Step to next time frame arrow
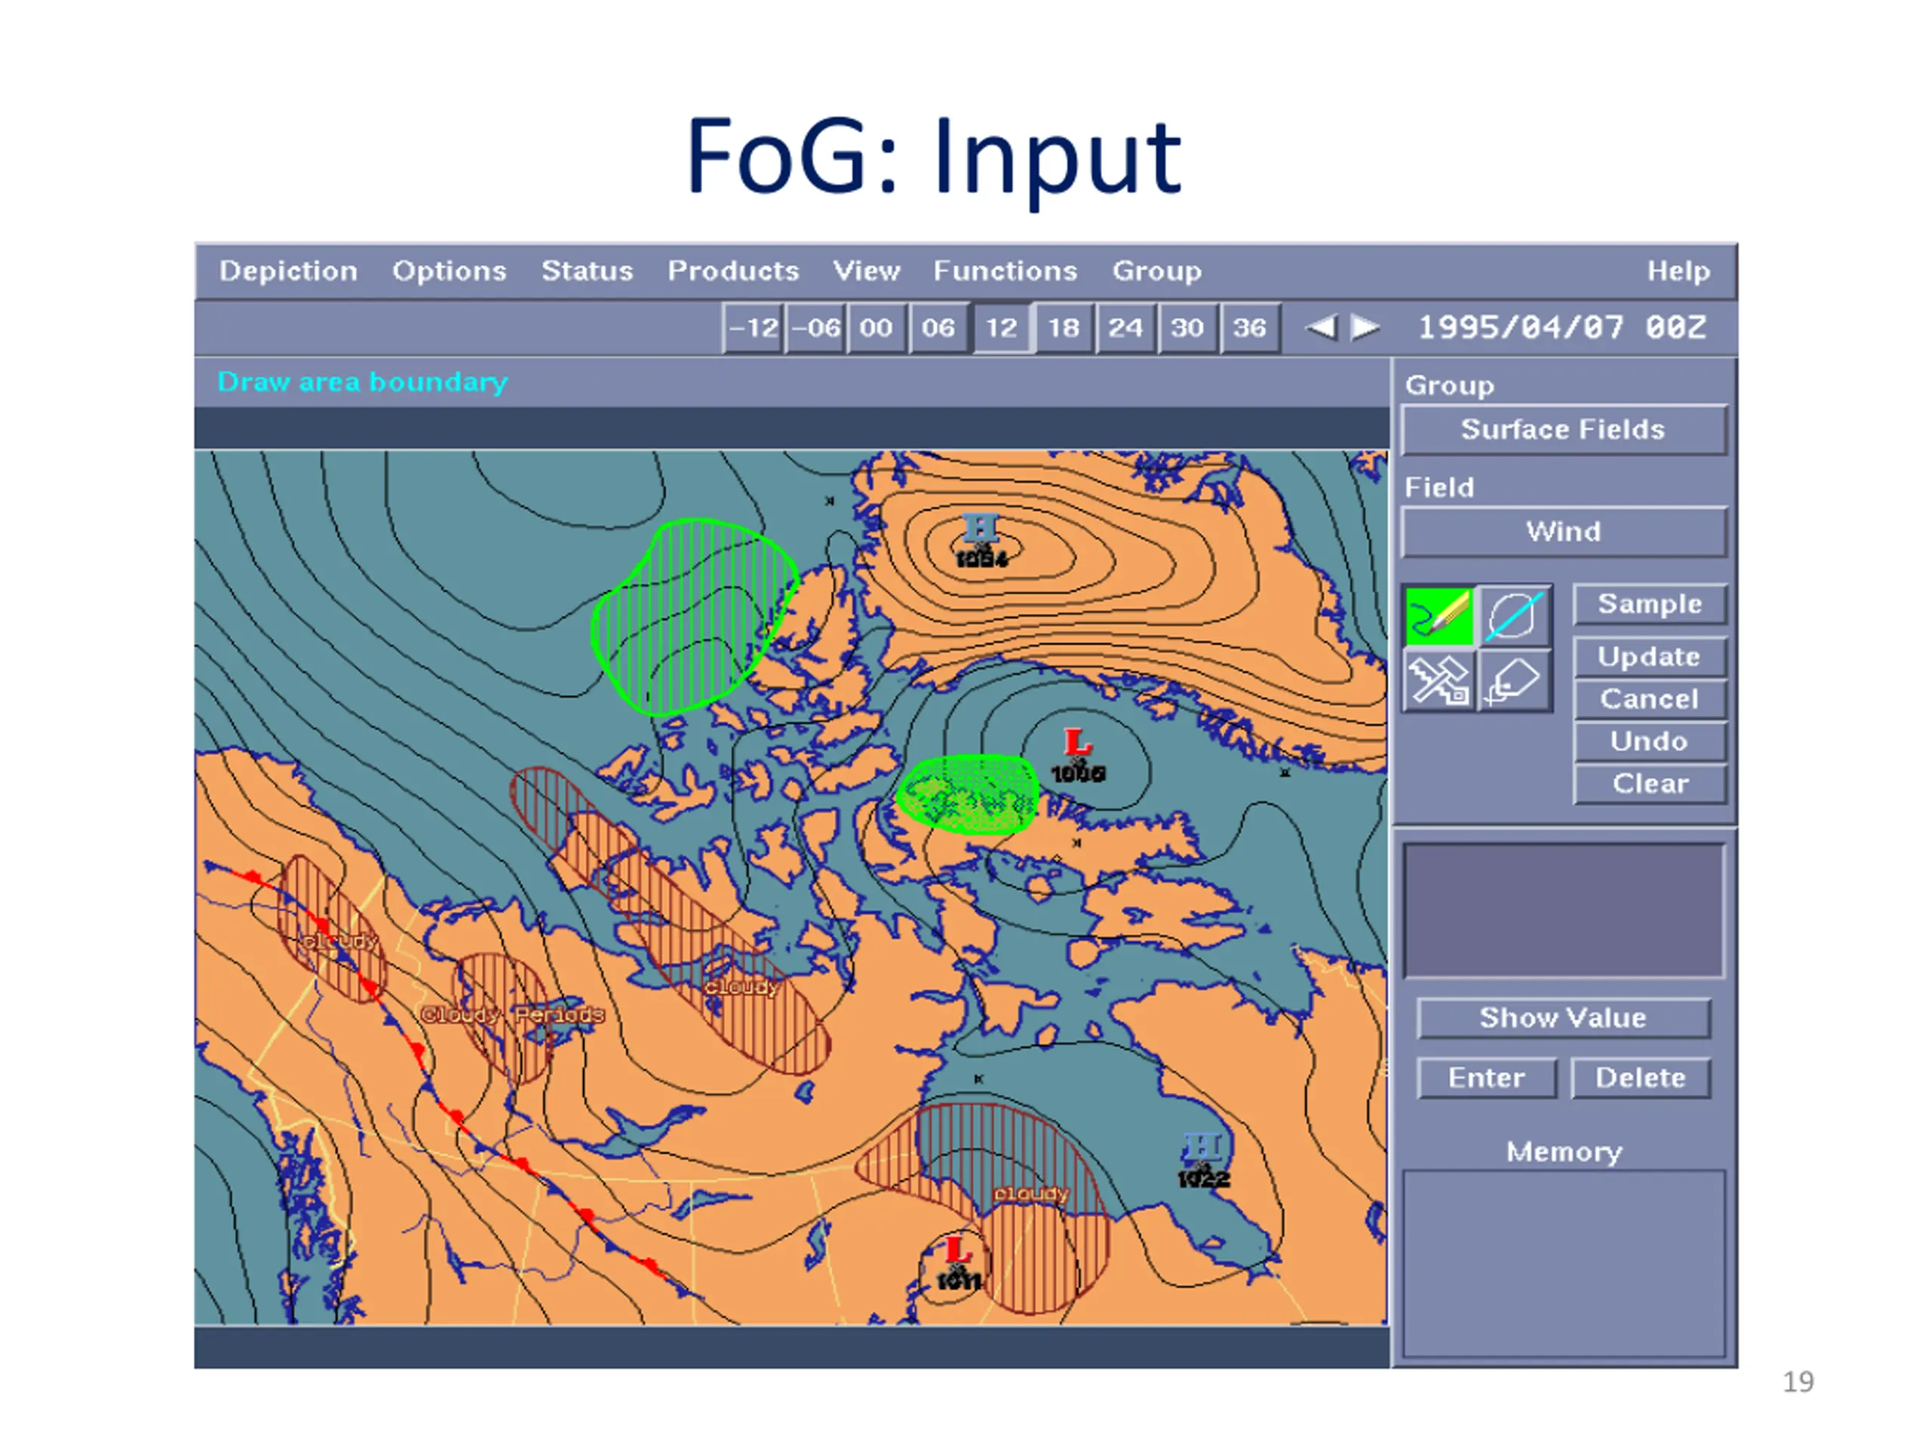1931x1448 pixels. [x=1365, y=328]
